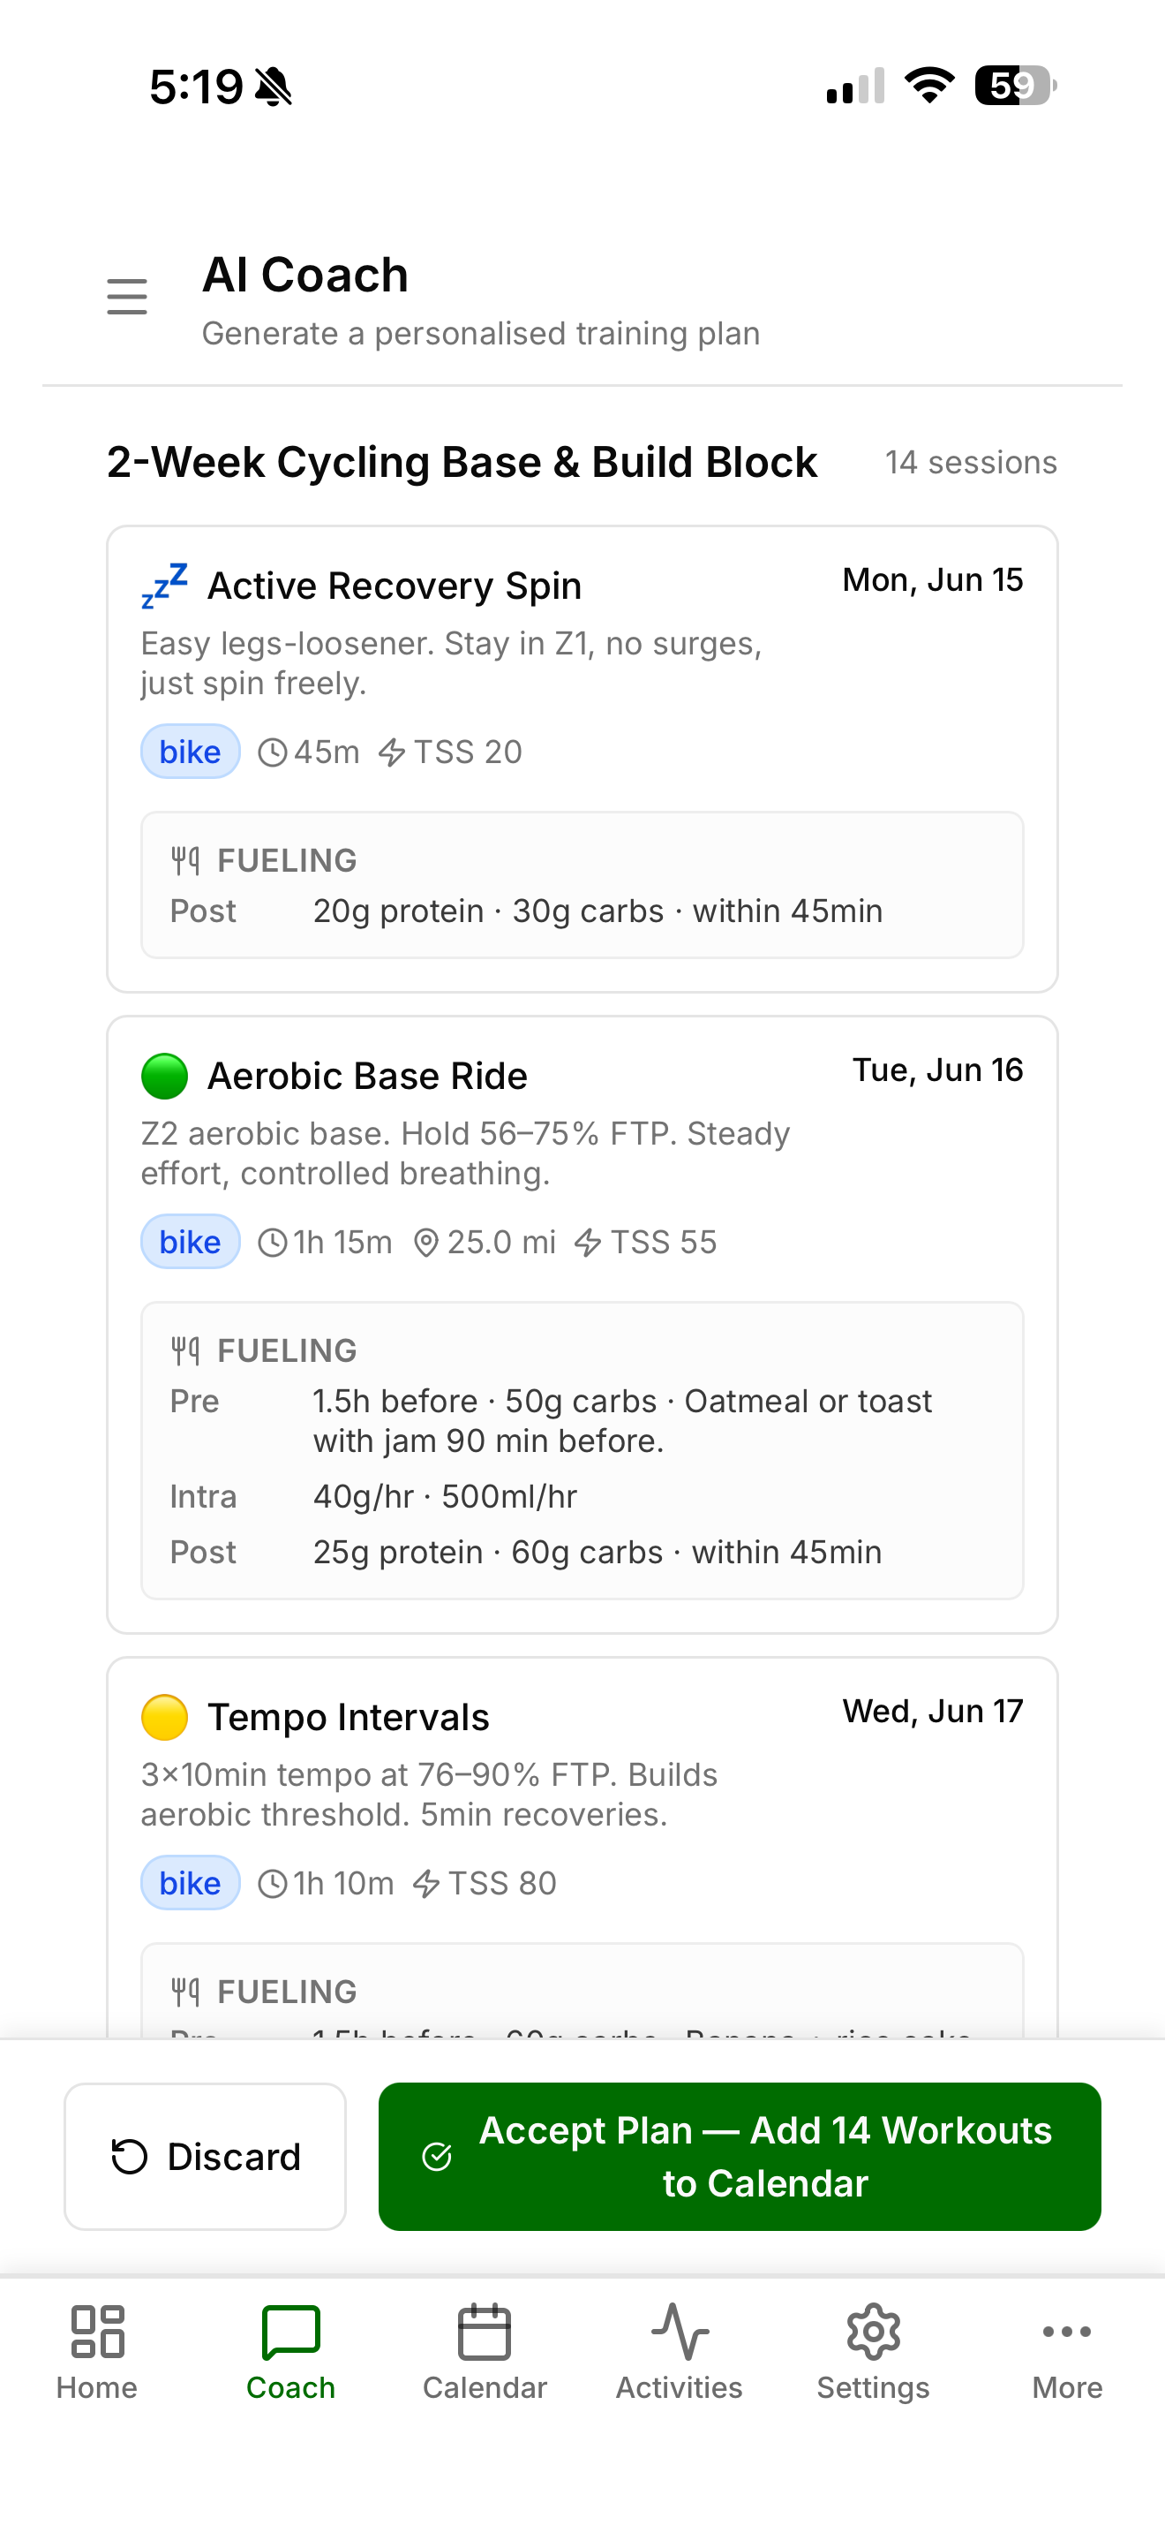Tap the sleep zzz icon on Active Recovery Spin
Screen dimensions: 1165x2533
point(164,586)
